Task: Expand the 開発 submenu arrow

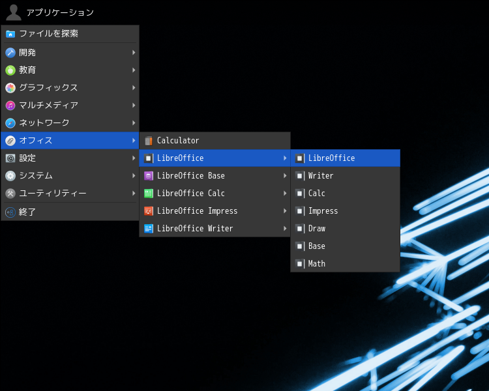Action: coord(134,53)
